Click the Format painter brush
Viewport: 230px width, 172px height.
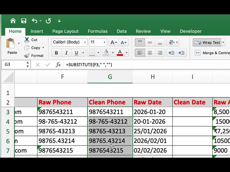click(34, 56)
